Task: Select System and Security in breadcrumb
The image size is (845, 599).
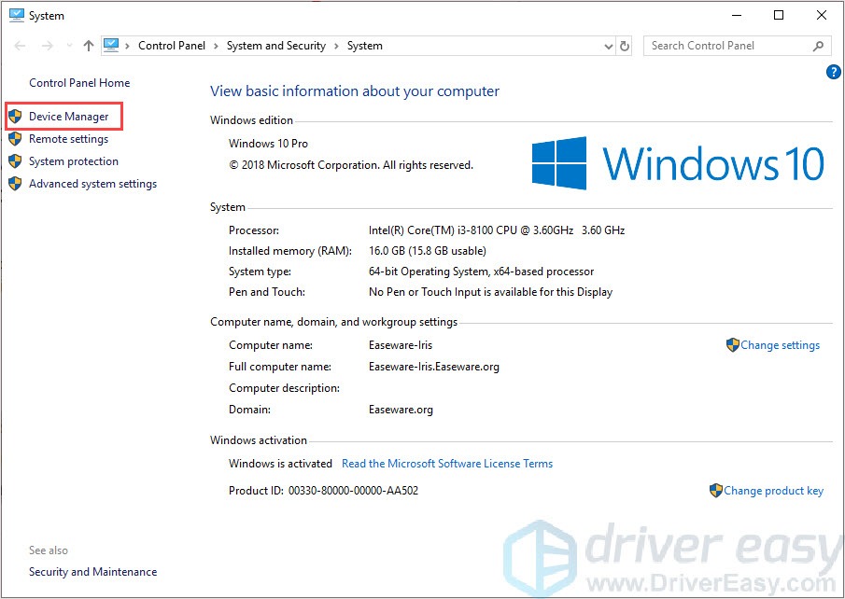Action: [275, 46]
